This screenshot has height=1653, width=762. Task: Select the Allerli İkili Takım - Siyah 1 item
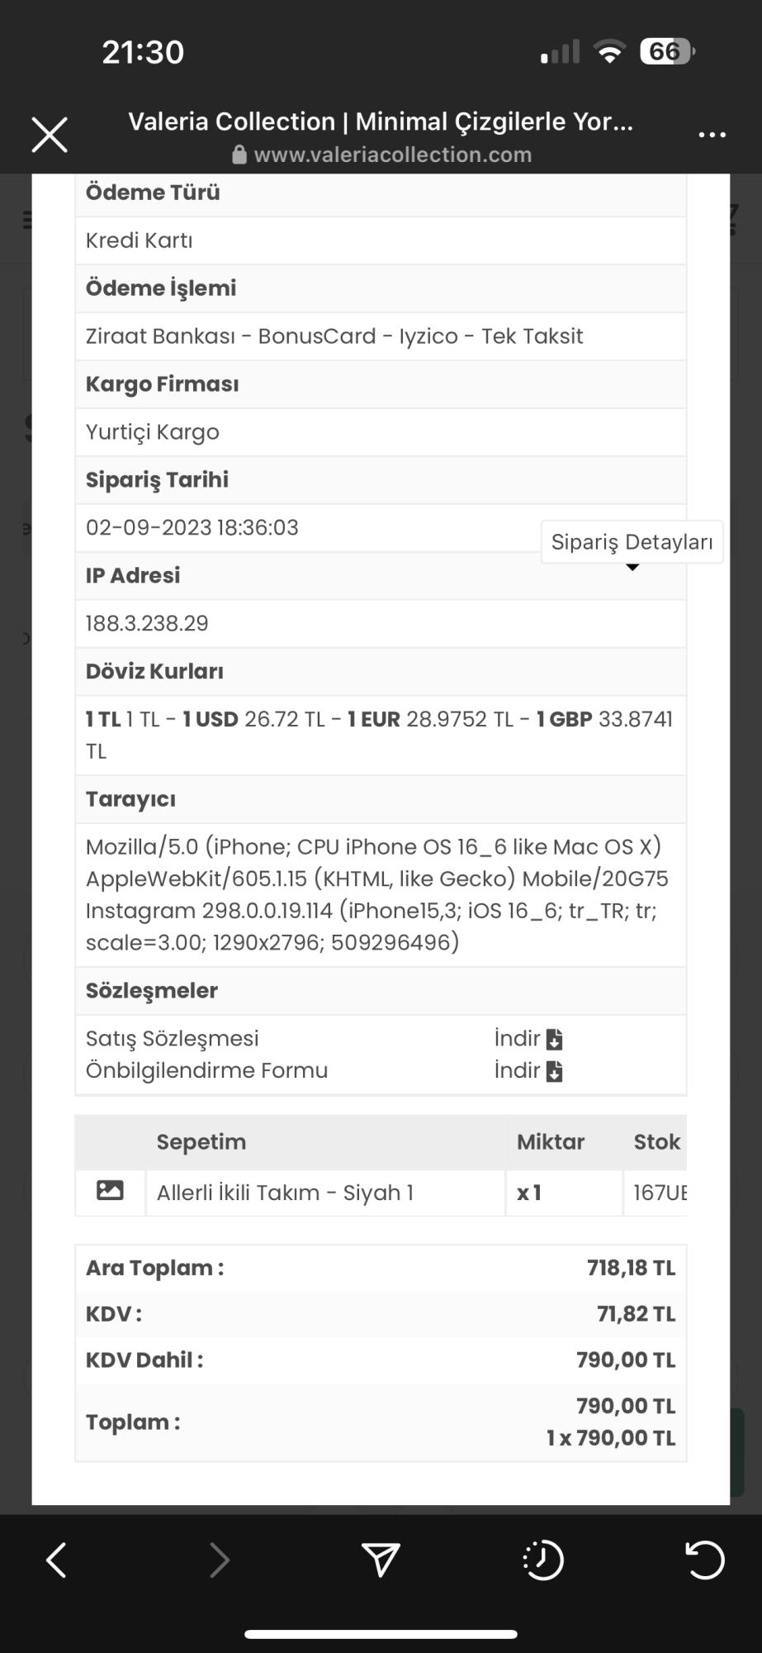[285, 1193]
